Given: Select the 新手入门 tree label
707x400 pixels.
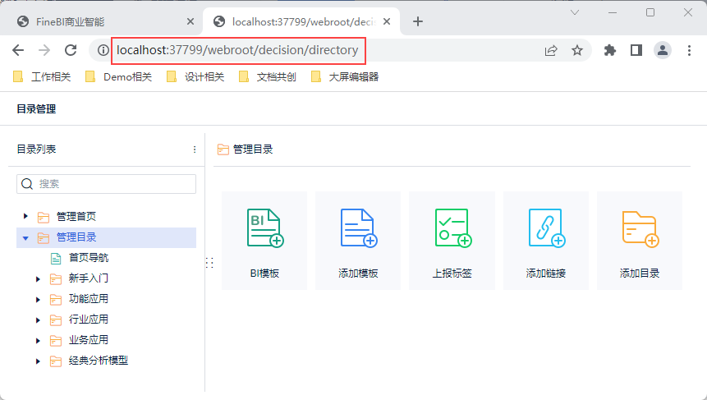Looking at the screenshot, I should (89, 278).
